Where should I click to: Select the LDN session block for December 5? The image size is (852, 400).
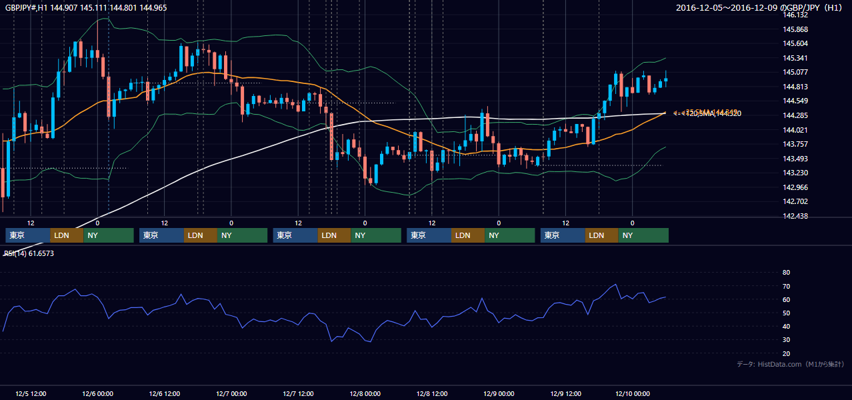pos(67,235)
